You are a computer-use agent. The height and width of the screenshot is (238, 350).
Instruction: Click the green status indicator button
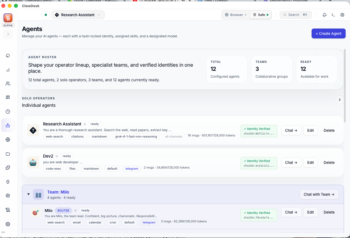pyautogui.click(x=46, y=15)
